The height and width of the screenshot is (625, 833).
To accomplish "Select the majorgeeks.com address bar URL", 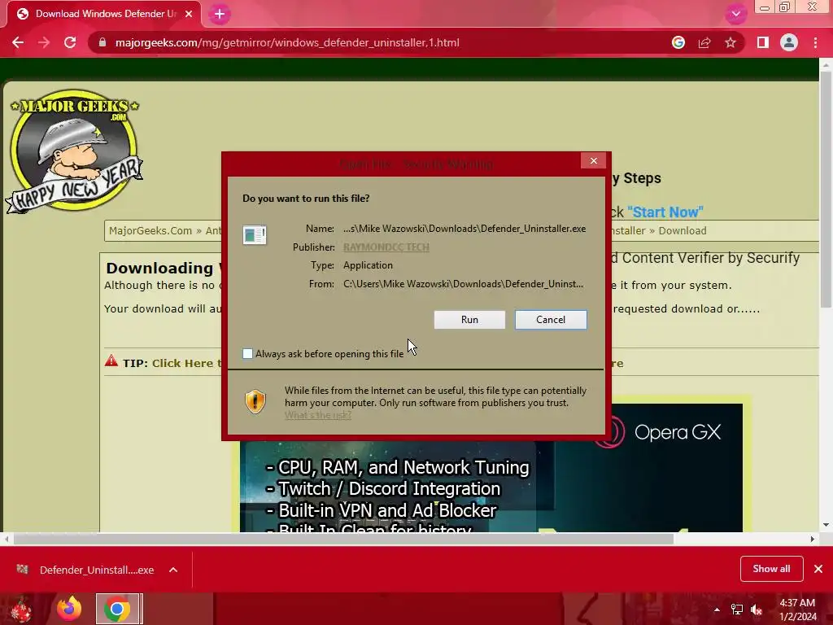I will 287,42.
